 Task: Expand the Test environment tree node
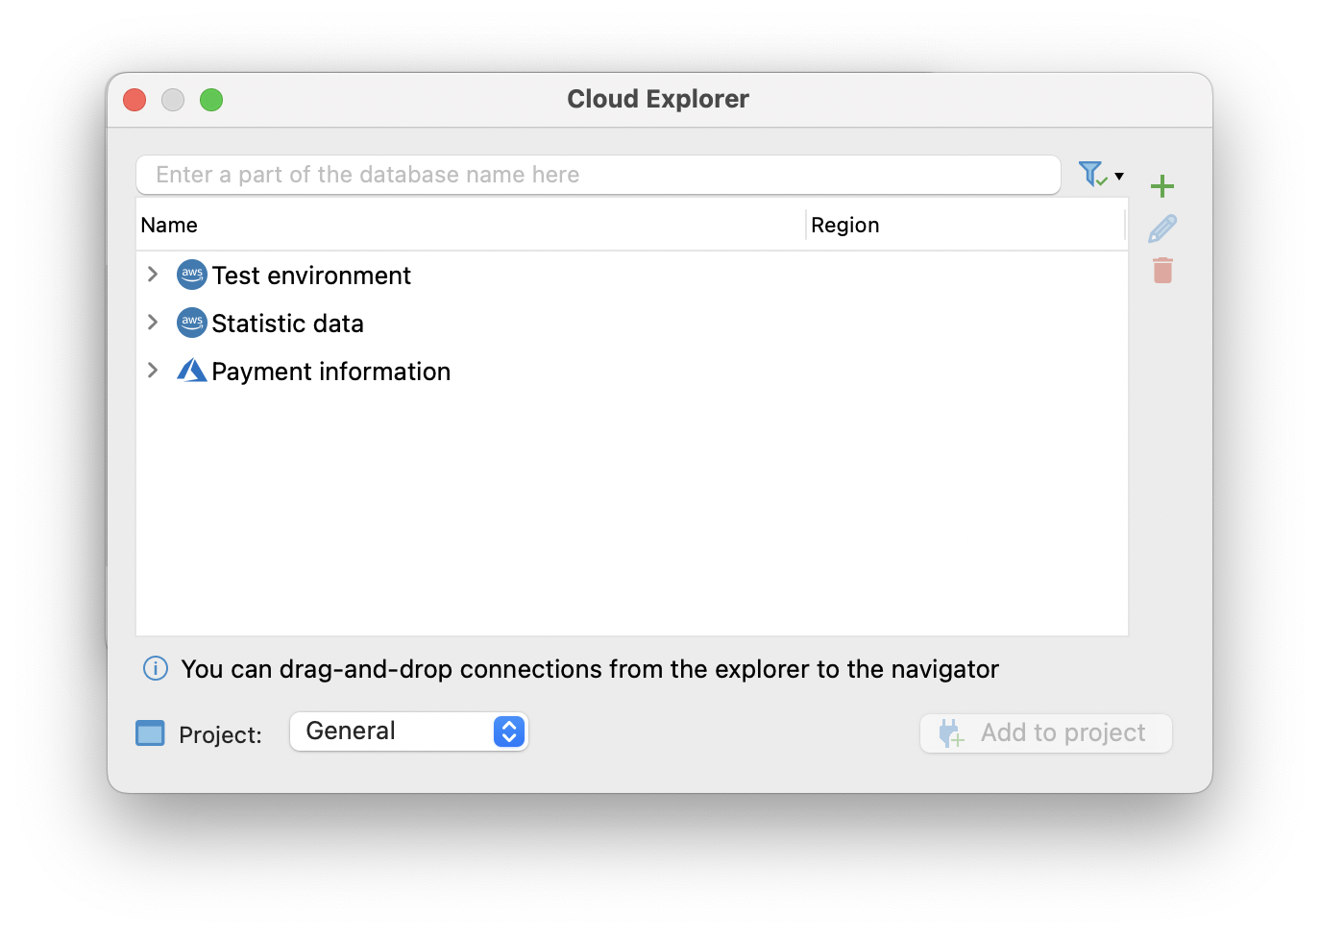pos(153,275)
